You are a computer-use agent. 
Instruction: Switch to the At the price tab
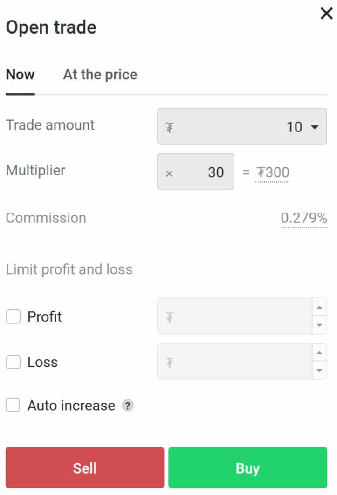(100, 75)
